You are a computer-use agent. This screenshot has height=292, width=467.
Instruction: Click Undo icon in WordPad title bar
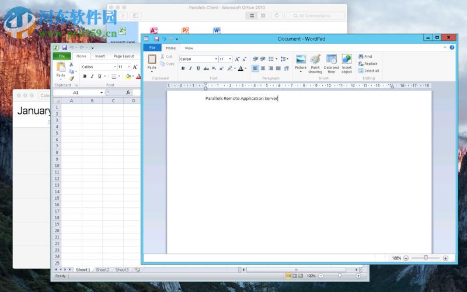tap(163, 39)
